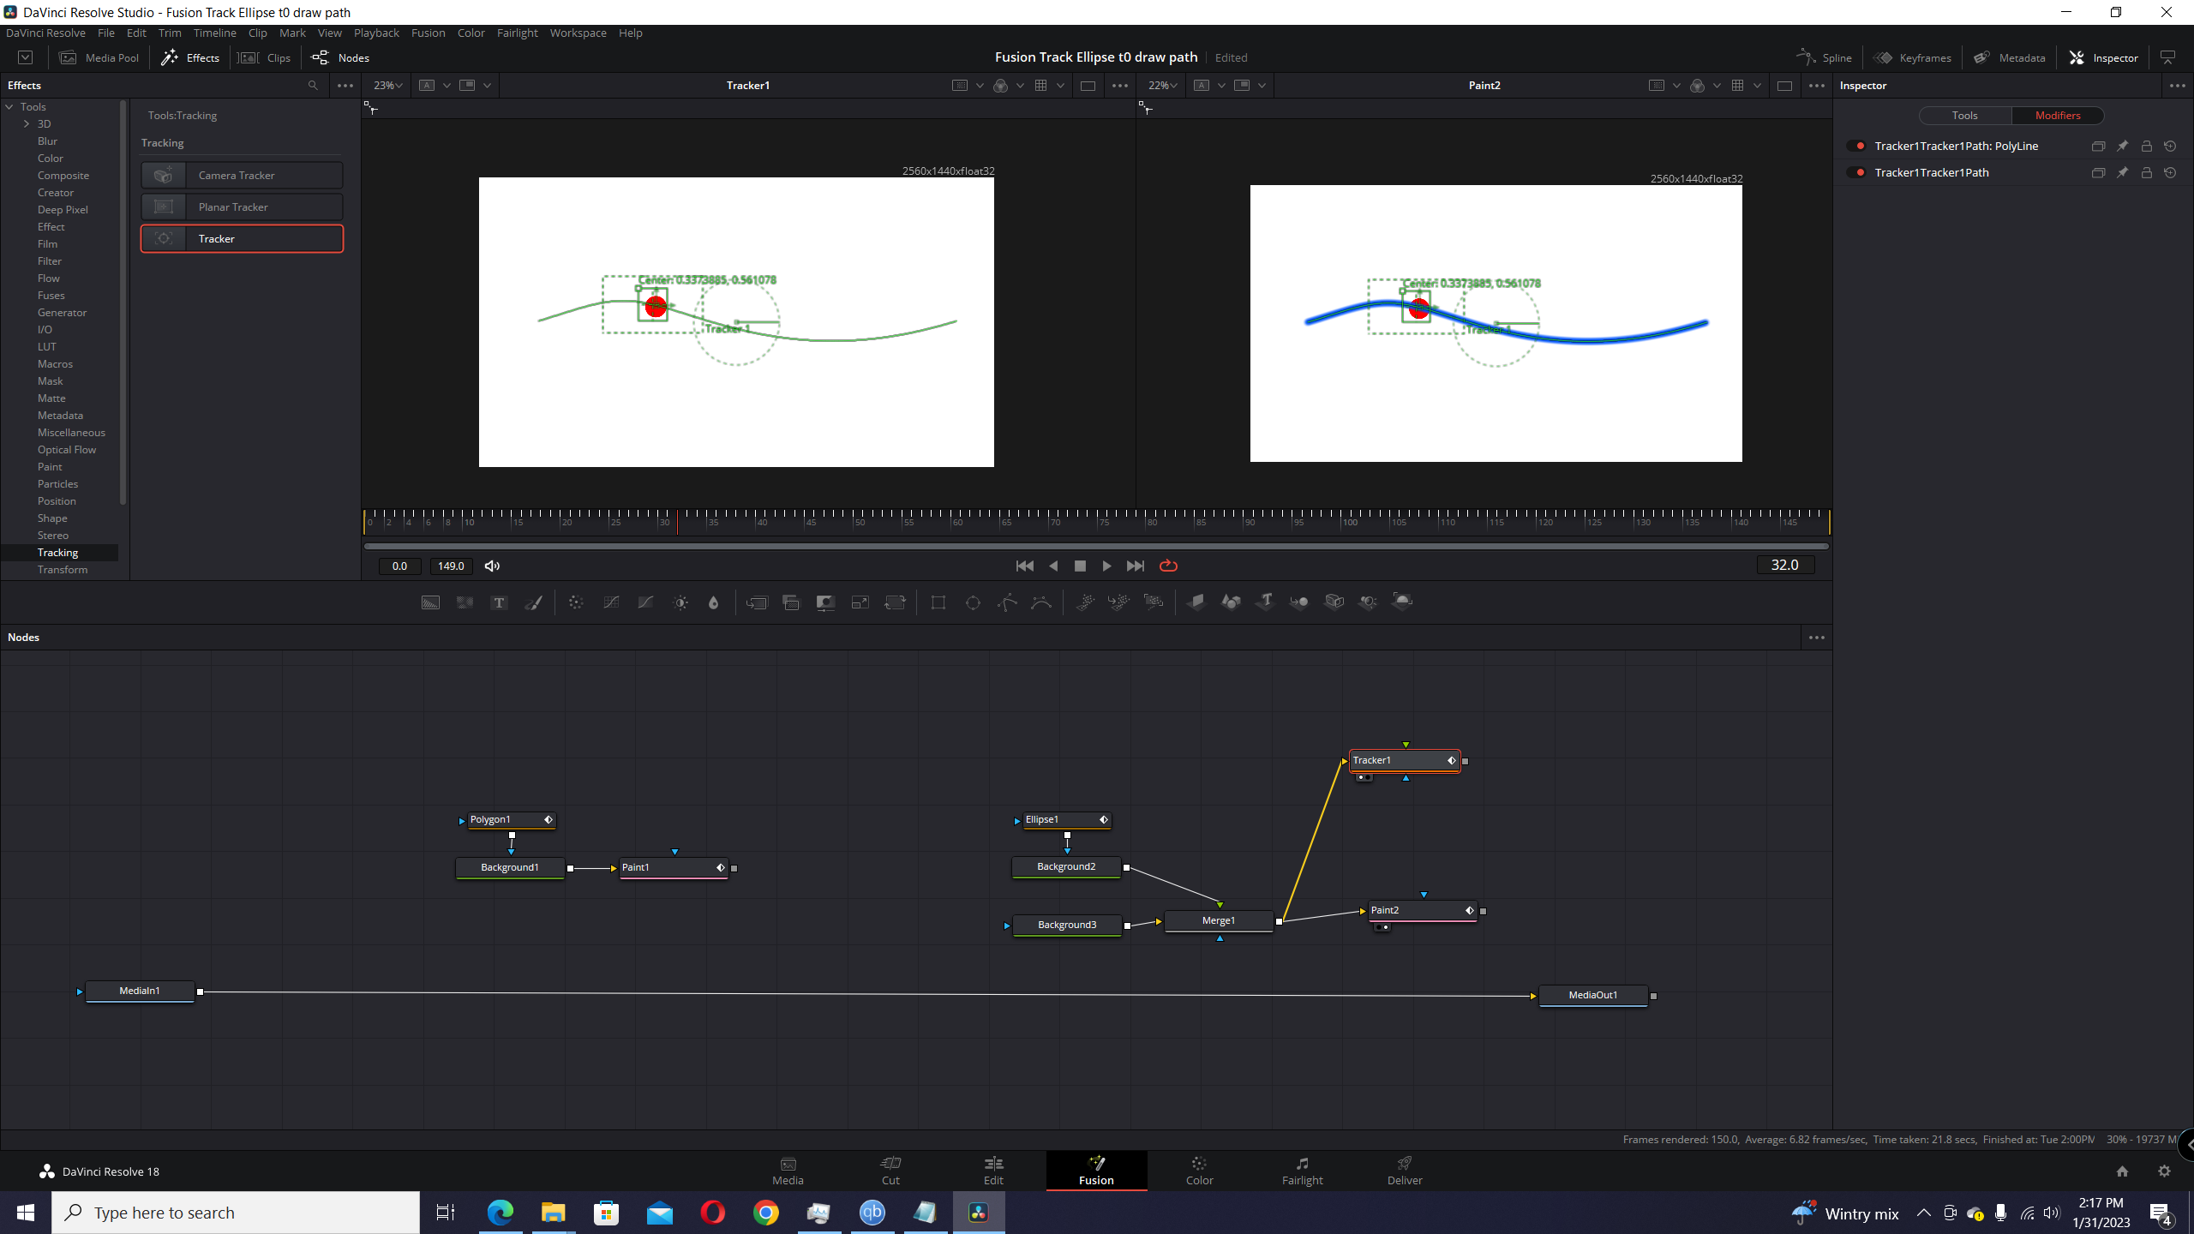Lock the Tracker1Tracker1Path: PolyLine modifier

(2146, 147)
